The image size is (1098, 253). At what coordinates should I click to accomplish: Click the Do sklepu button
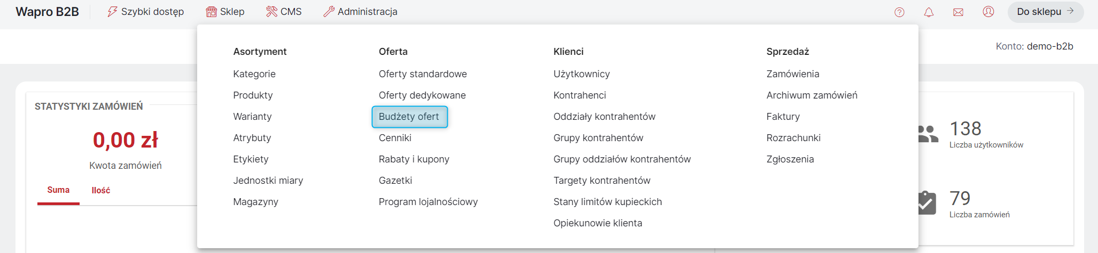coord(1046,12)
